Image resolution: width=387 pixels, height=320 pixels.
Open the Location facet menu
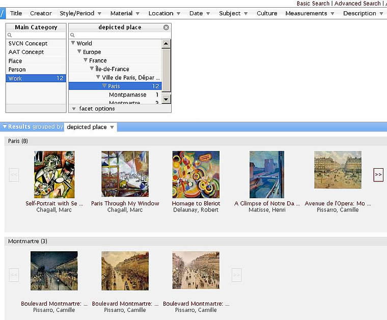(164, 13)
